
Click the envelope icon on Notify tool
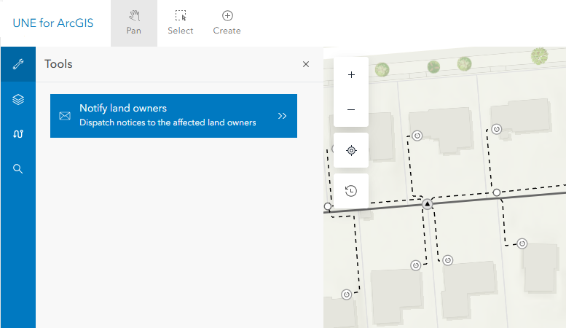[65, 116]
